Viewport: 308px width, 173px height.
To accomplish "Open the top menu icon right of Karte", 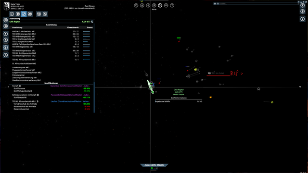I will [166, 5].
